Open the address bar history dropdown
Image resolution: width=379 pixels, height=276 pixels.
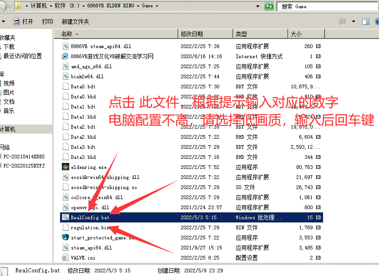coord(258,6)
